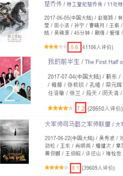Image resolution: width=123 pixels, height=176 pixels.
Task: Click 2017-06-22(中国大陆) release date text
Action: pos(69,138)
